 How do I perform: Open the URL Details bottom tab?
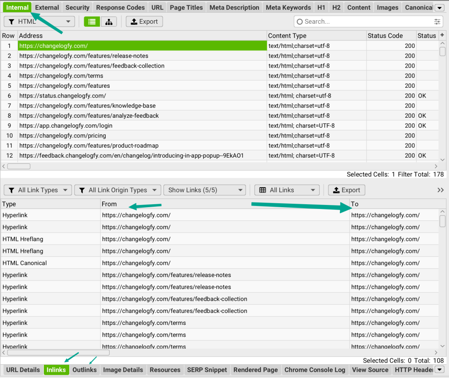point(23,370)
